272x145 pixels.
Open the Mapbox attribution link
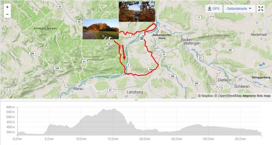click(x=206, y=96)
